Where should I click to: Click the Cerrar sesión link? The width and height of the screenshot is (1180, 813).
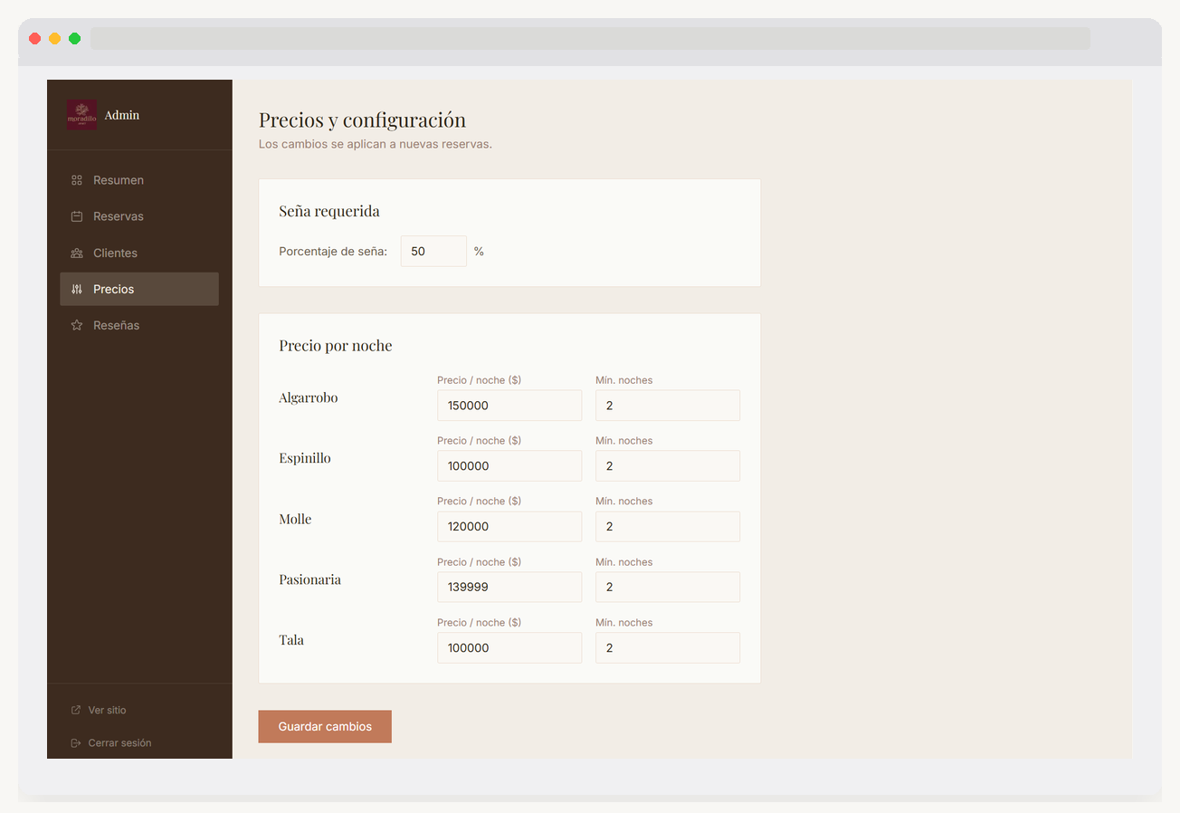click(x=111, y=743)
